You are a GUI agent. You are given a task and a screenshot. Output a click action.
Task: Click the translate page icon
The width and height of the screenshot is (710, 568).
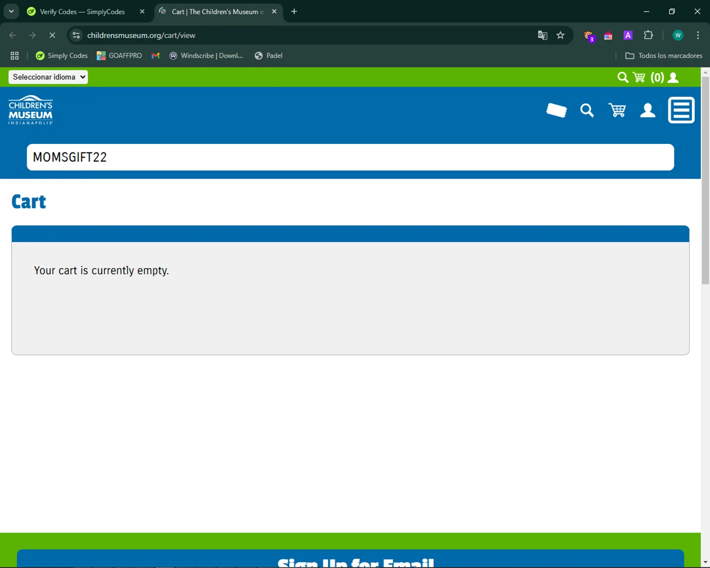[x=542, y=35]
